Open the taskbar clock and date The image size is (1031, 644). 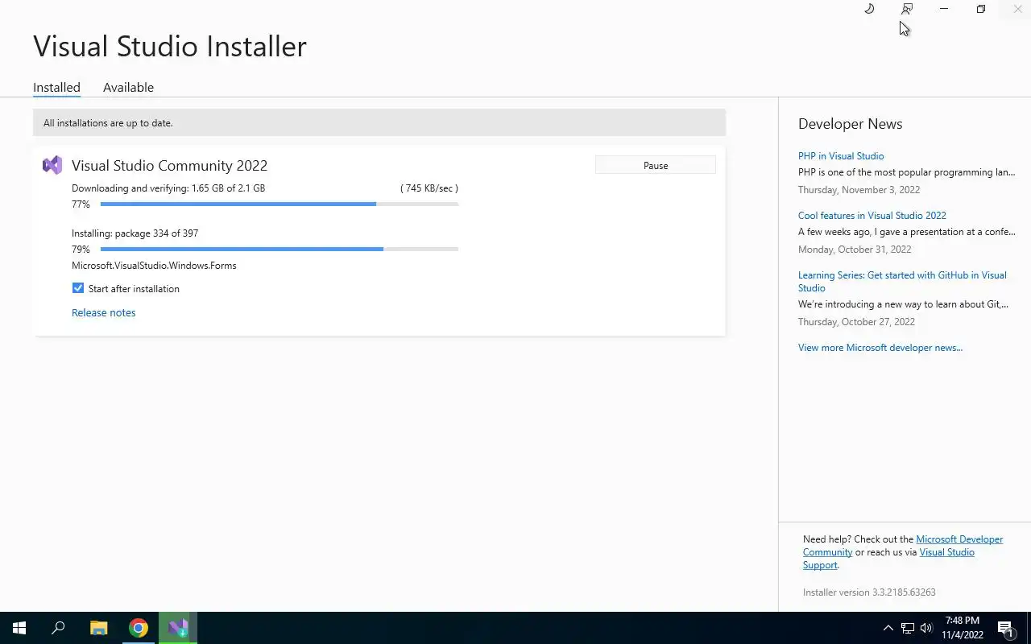pos(963,628)
